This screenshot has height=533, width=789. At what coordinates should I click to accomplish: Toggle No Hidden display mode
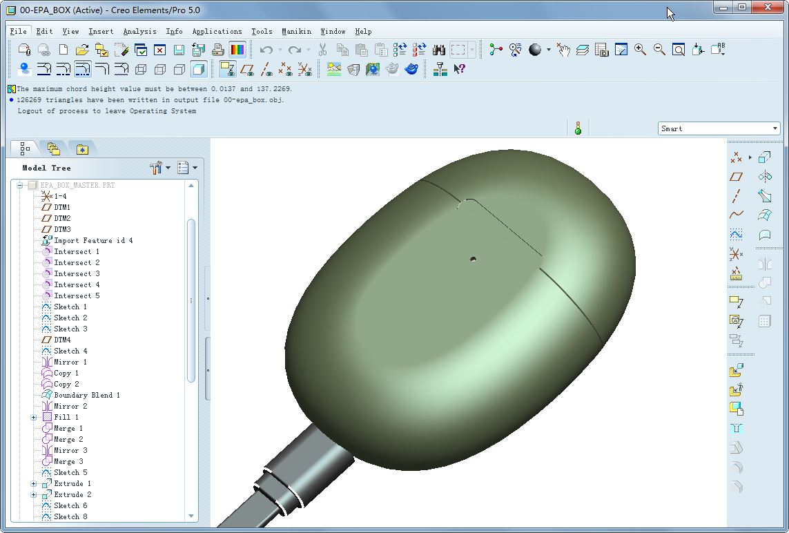coord(179,69)
